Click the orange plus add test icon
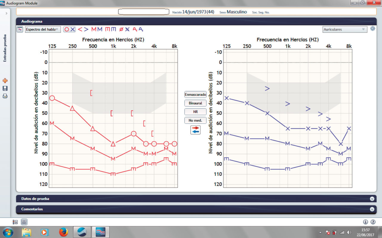Viewport: 382px width, 238px height. coord(5,81)
